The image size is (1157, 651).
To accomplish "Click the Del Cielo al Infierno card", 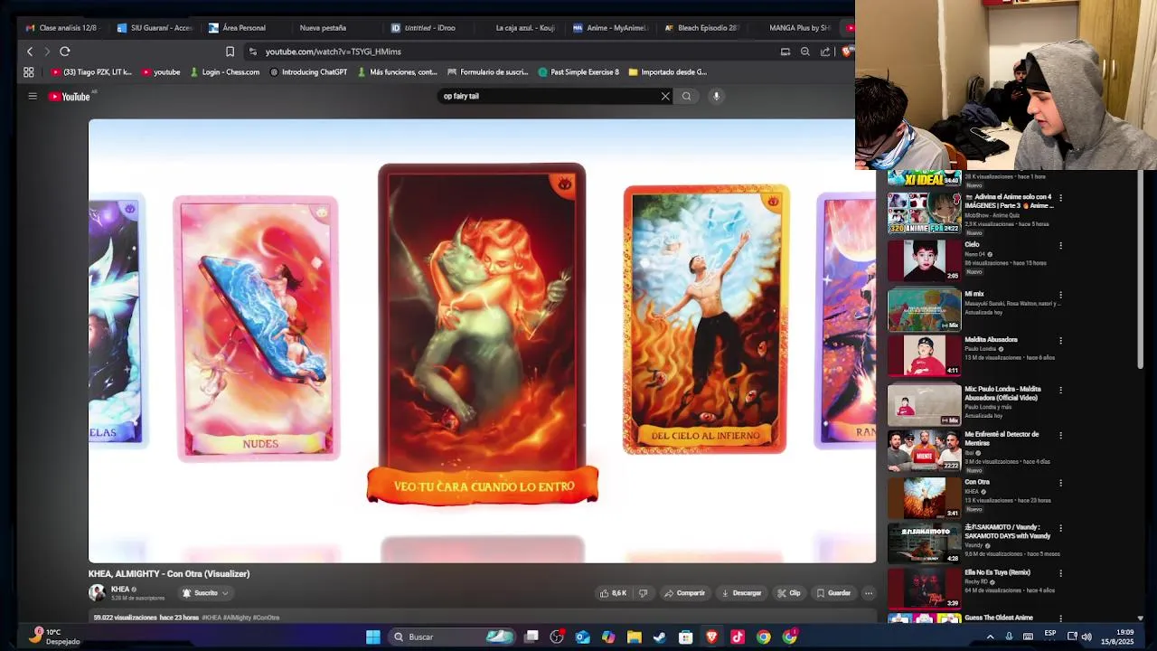I will pos(706,319).
